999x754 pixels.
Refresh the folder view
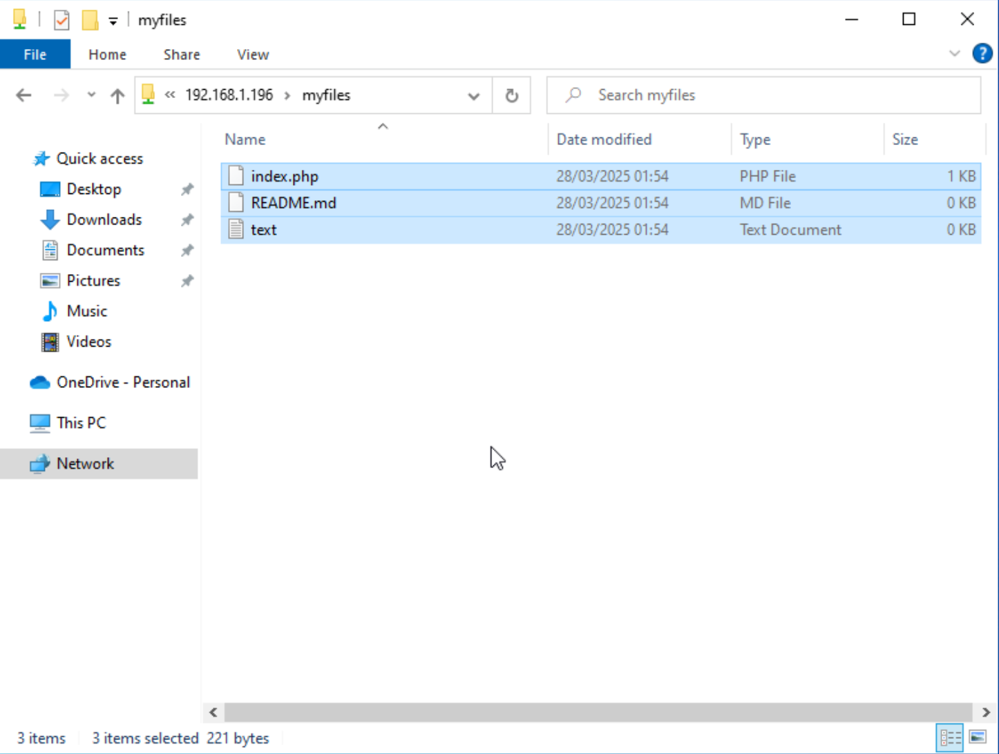coord(511,95)
